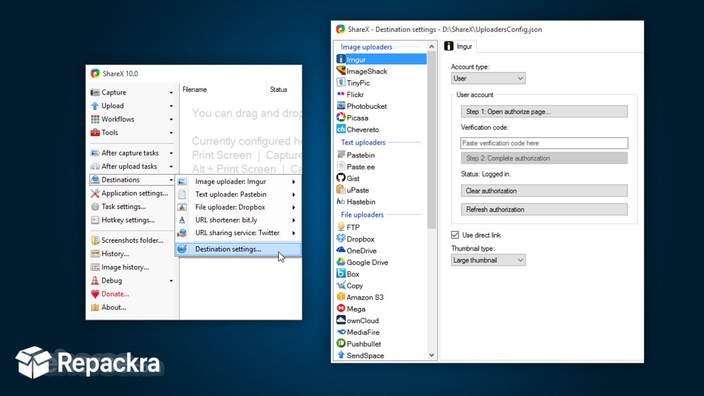The height and width of the screenshot is (396, 704).
Task: Select the Pastebin text uploader icon
Action: [x=341, y=155]
